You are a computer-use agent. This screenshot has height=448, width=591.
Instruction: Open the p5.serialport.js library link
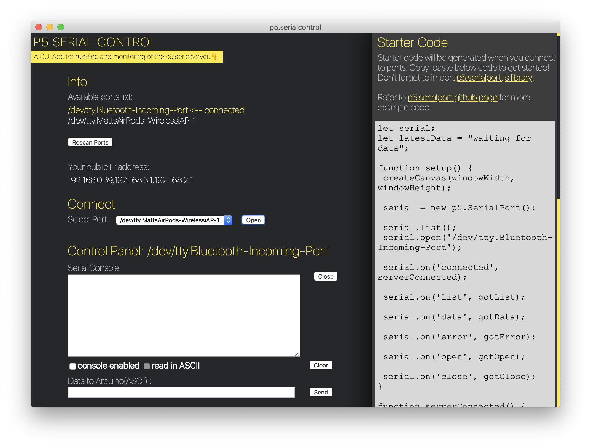(x=494, y=78)
